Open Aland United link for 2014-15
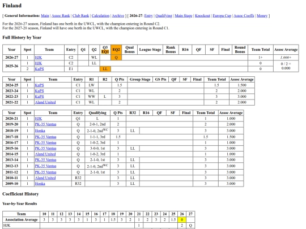The height and width of the screenshot is (229, 306). click(x=45, y=154)
